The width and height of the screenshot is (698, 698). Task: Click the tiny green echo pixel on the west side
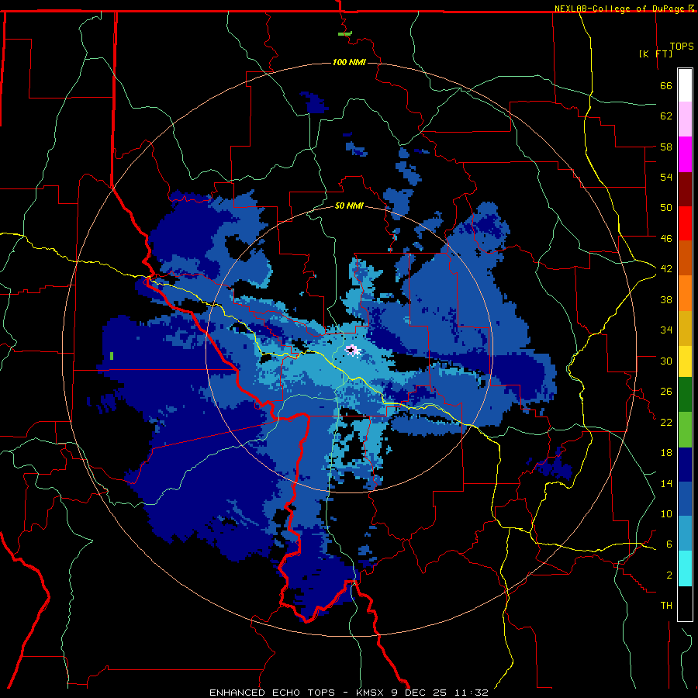(x=111, y=356)
